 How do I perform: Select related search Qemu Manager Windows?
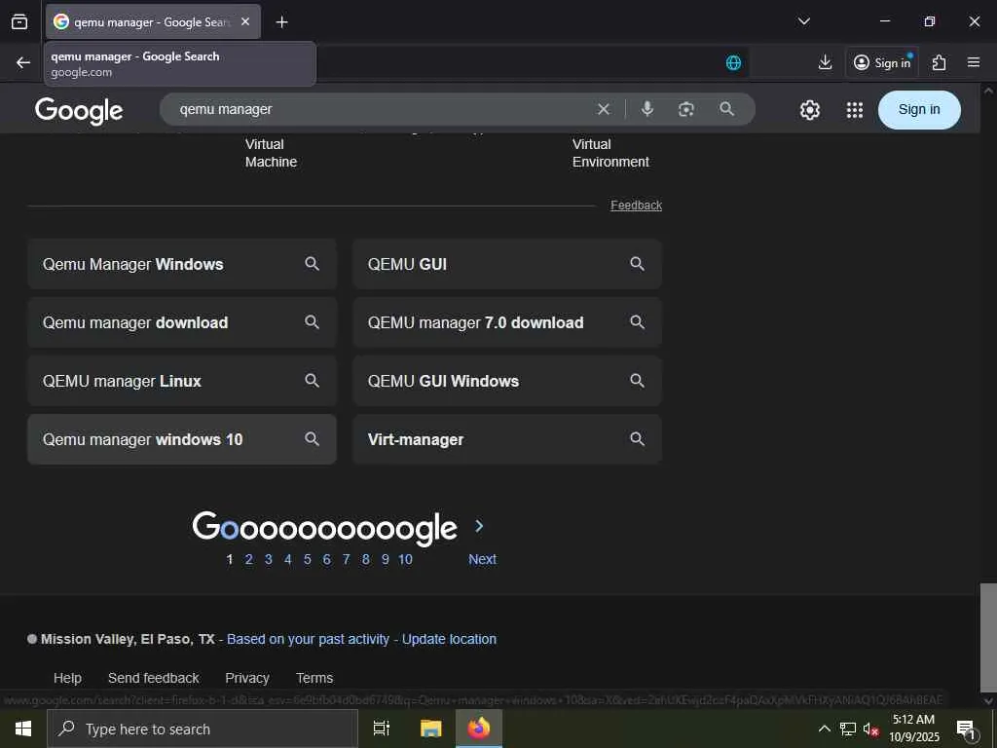[182, 264]
